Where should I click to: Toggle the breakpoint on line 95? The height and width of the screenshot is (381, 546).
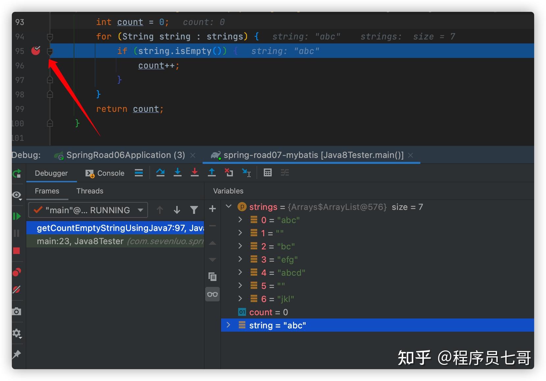(x=36, y=51)
